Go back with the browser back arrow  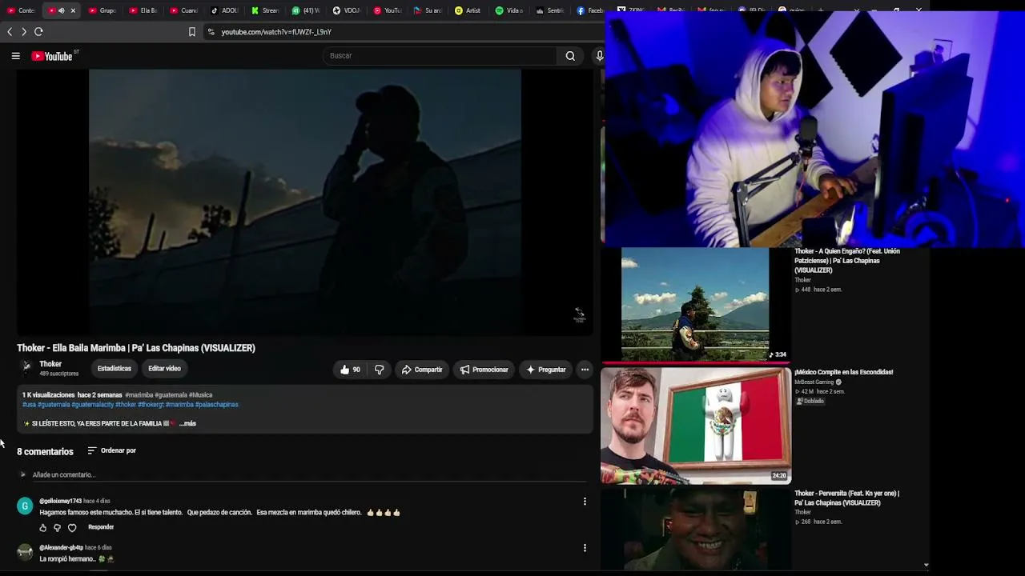pos(10,32)
